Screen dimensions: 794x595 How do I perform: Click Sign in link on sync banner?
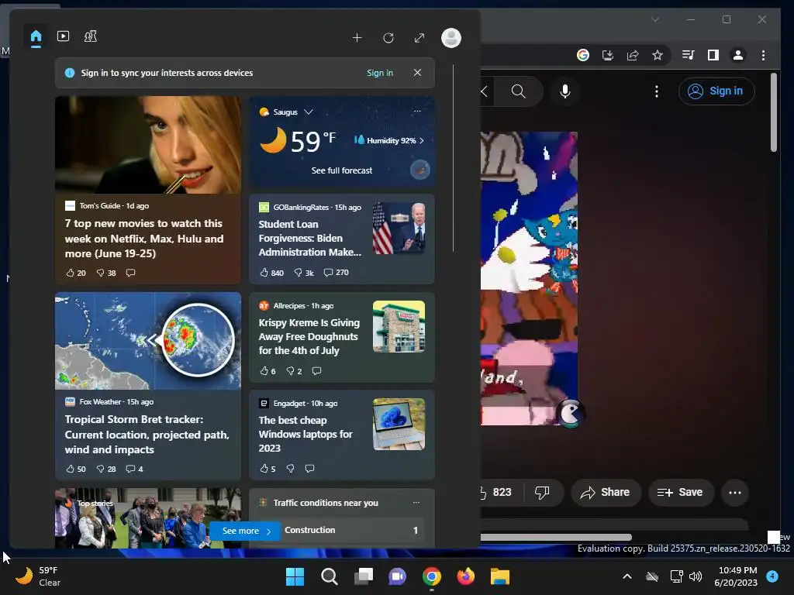click(x=380, y=73)
